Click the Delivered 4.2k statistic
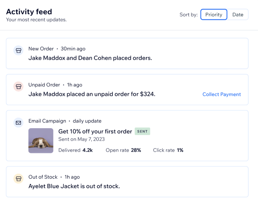Screen dimensions: 258x201 [x=76, y=150]
